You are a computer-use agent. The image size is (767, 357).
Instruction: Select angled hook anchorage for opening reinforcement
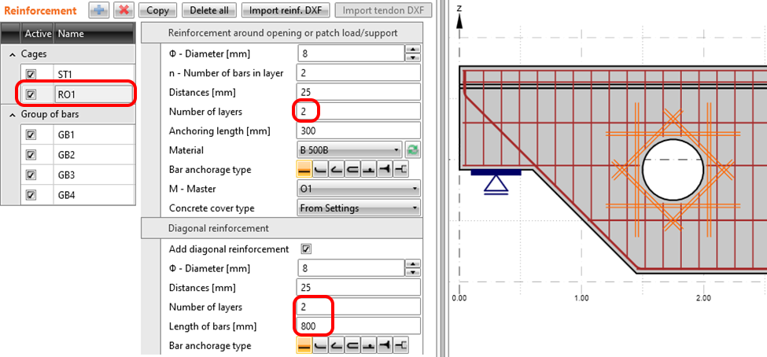point(337,170)
